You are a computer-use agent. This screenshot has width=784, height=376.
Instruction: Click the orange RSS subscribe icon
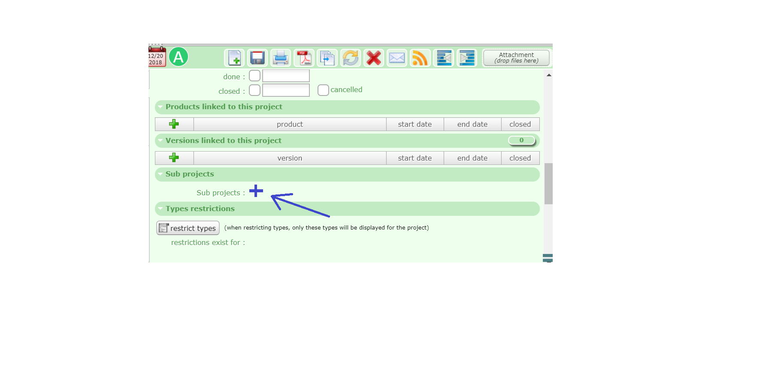click(420, 58)
